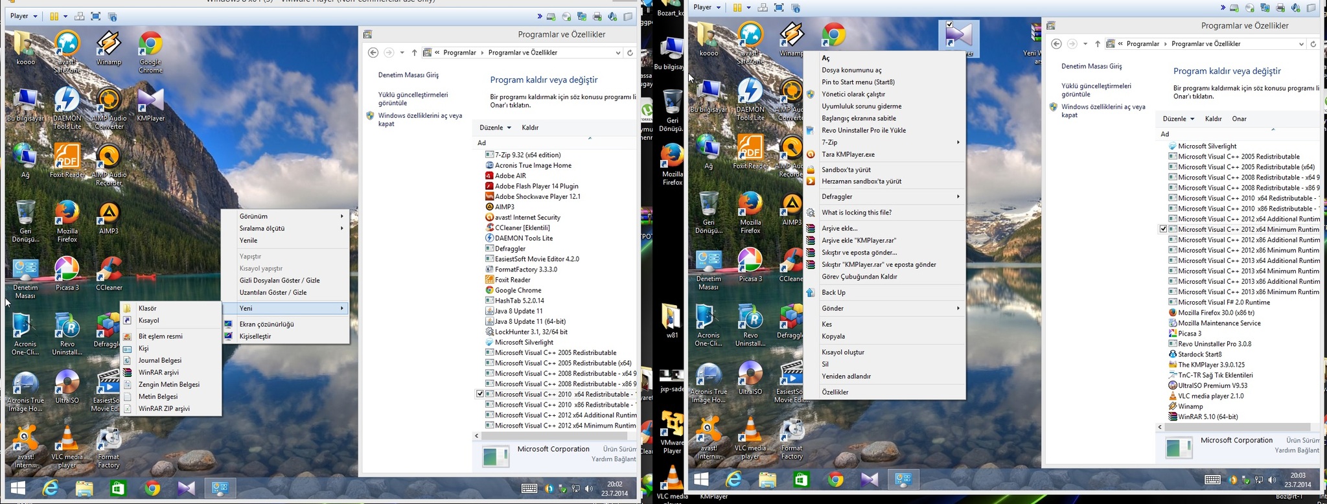Select Adobe Flash Player 14 Plugin entry
The width and height of the screenshot is (1327, 504).
536,186
